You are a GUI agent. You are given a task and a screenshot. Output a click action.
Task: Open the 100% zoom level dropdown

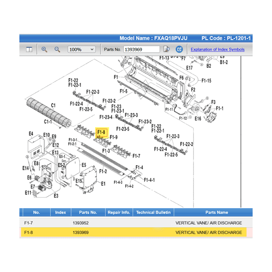click(82, 49)
